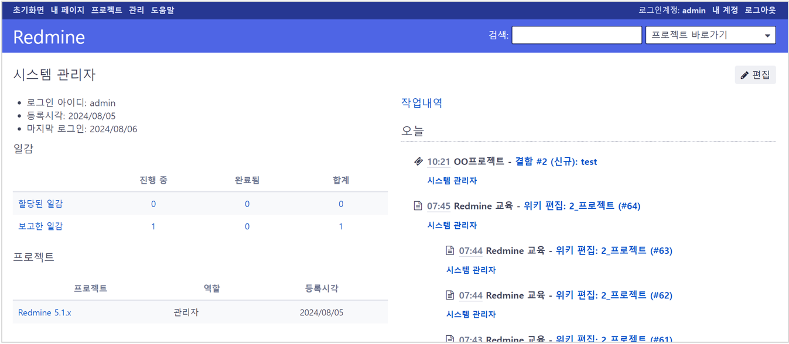Click the OO프로젝트 project name in activity
Image resolution: width=789 pixels, height=344 pixels.
[479, 161]
